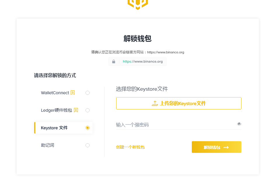Screen dimensions: 277x180
Task: Choose the 助记词 unlock method label
Action: coord(48,145)
